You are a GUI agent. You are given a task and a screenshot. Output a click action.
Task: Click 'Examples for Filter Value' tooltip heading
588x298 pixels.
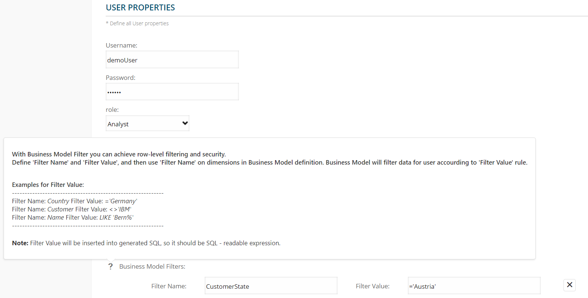click(x=48, y=185)
